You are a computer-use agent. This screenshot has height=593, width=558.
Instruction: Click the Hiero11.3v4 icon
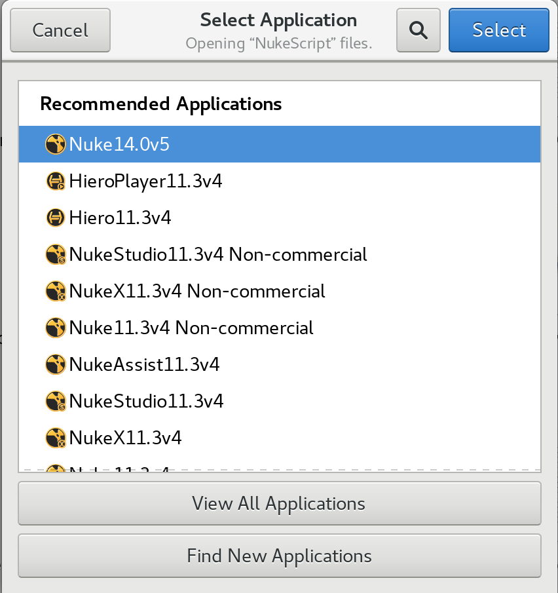[56, 218]
